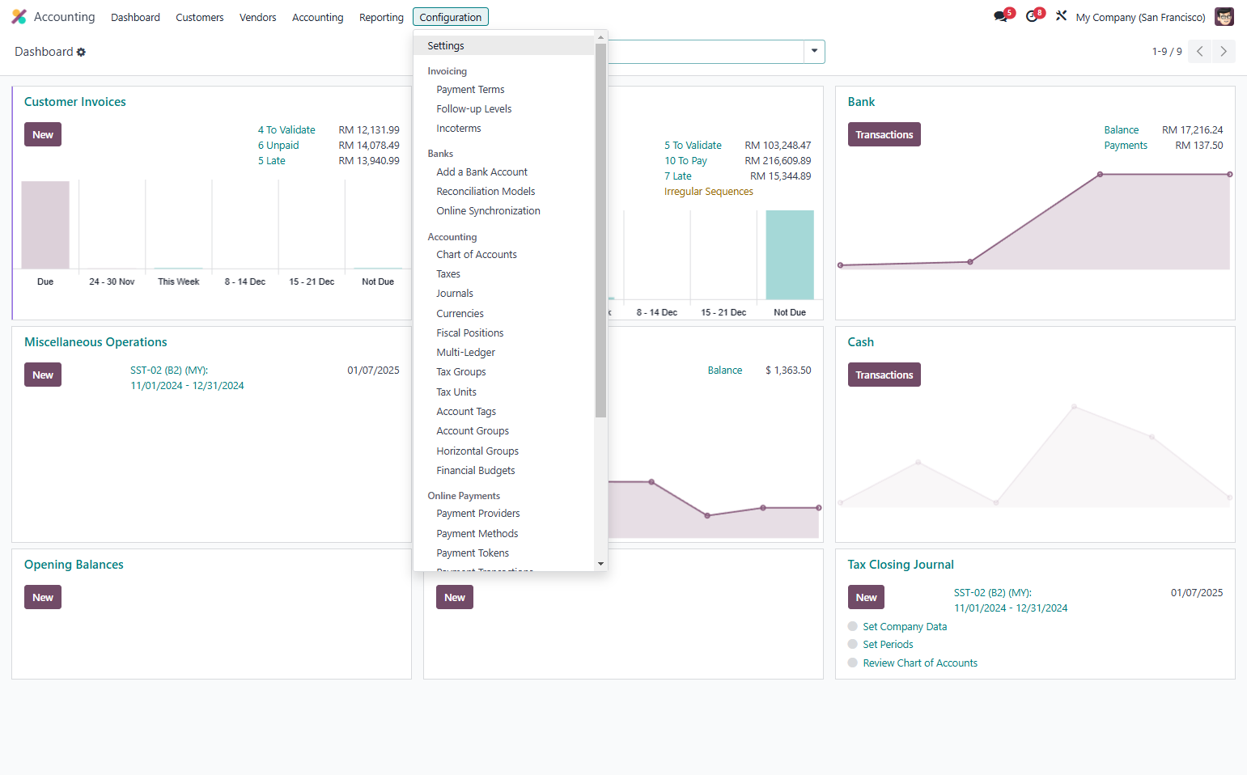This screenshot has width=1247, height=775.
Task: Open the Configuration menu
Action: [x=451, y=17]
